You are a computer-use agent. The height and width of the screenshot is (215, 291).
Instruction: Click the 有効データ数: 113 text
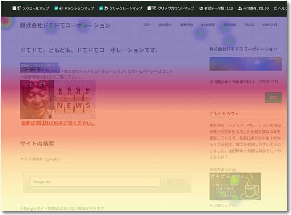[x=218, y=8]
